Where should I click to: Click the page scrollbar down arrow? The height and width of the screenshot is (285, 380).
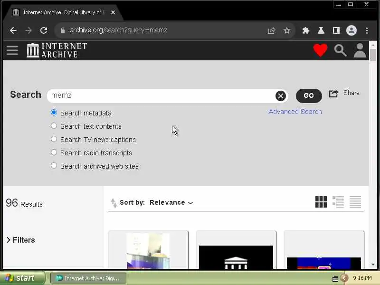(373, 265)
